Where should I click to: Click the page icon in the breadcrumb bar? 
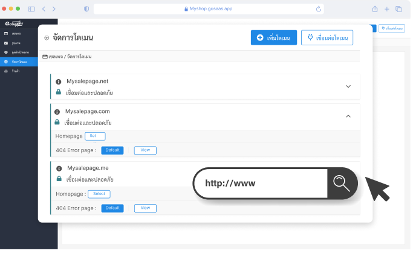tap(45, 56)
